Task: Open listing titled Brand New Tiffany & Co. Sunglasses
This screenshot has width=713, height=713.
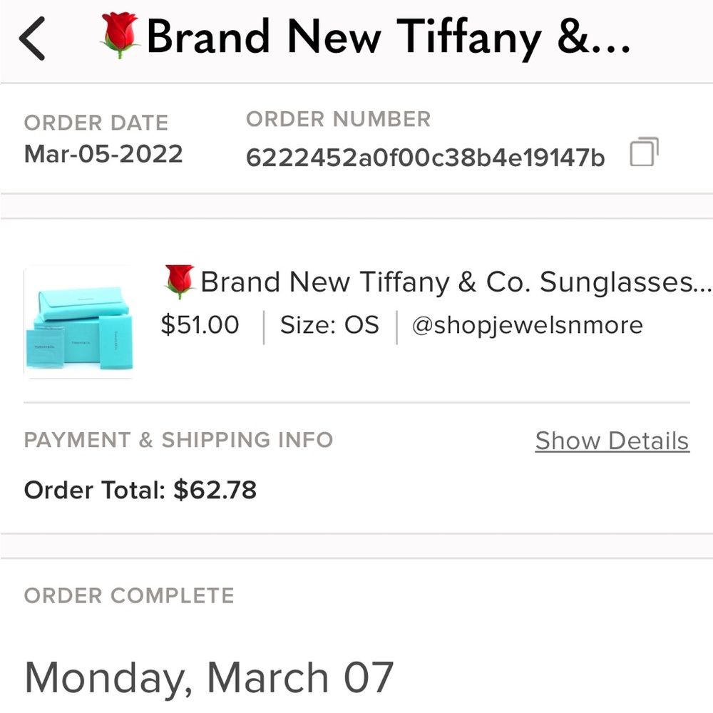Action: tap(449, 281)
